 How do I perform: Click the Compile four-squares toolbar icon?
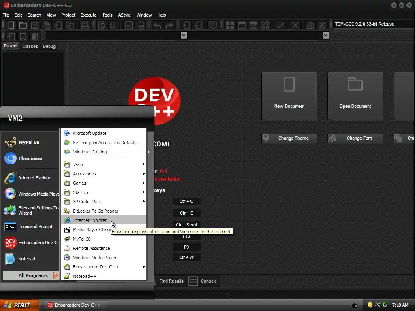pyautogui.click(x=230, y=26)
